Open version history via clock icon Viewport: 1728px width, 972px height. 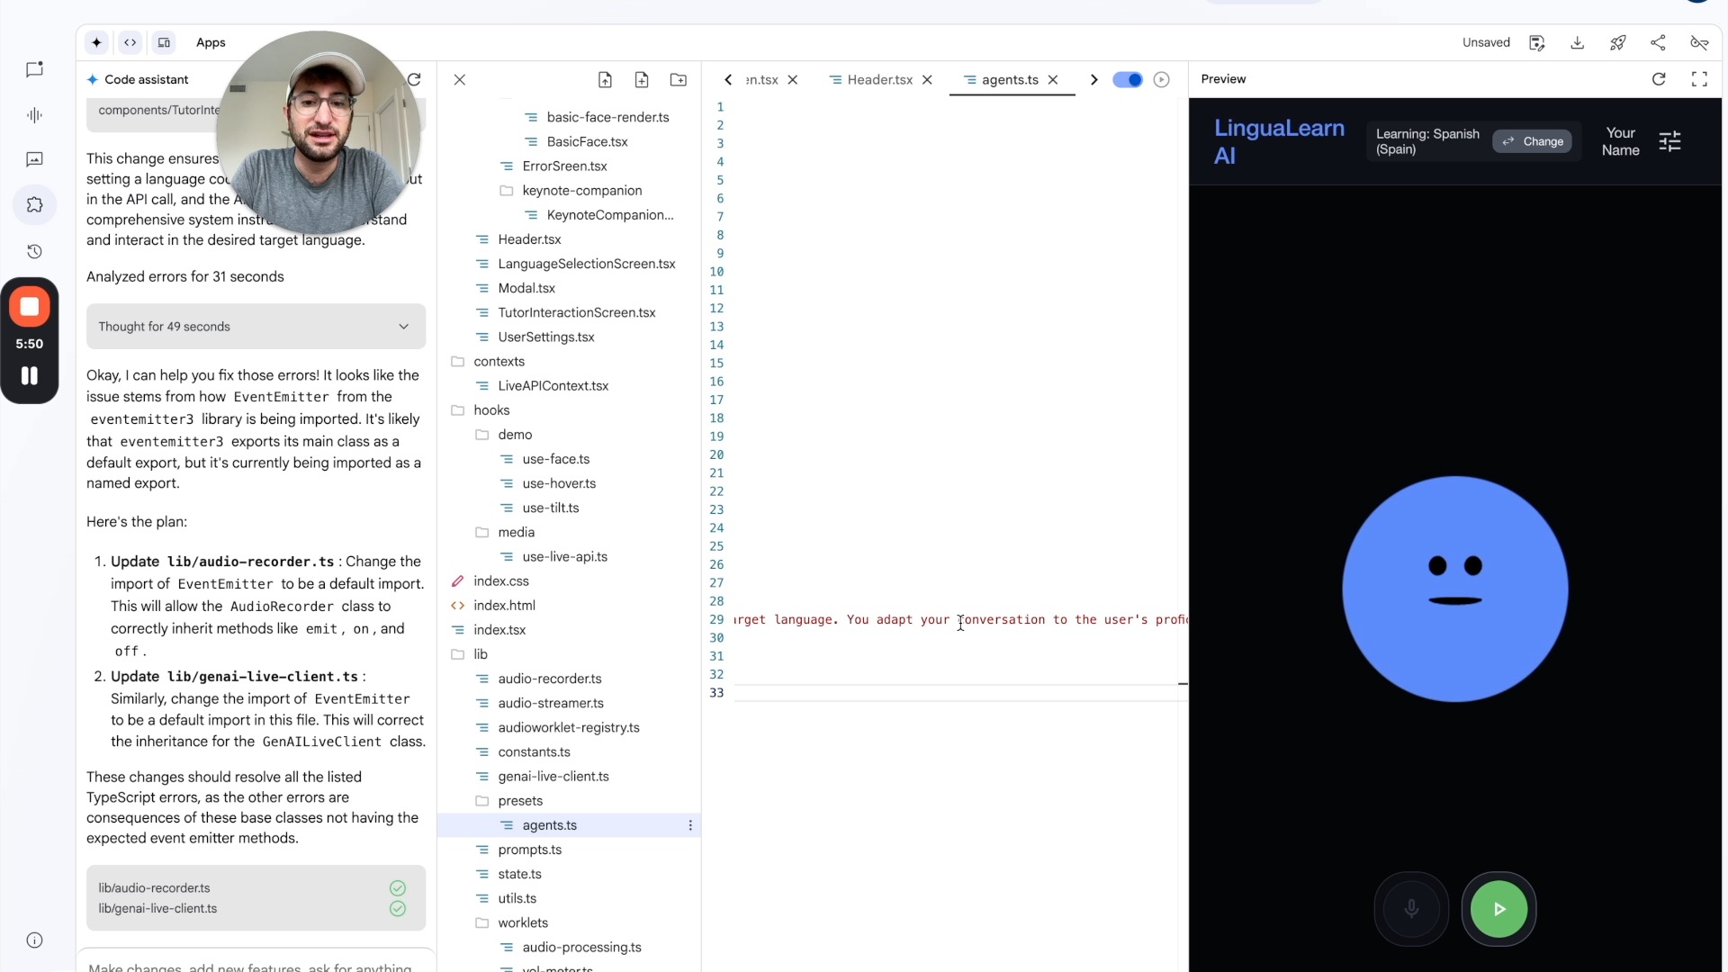[x=34, y=252]
